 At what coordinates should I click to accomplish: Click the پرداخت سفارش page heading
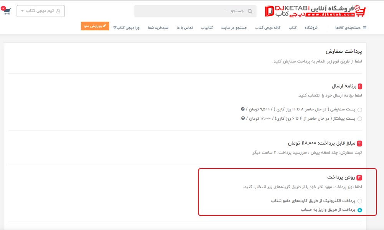(344, 51)
